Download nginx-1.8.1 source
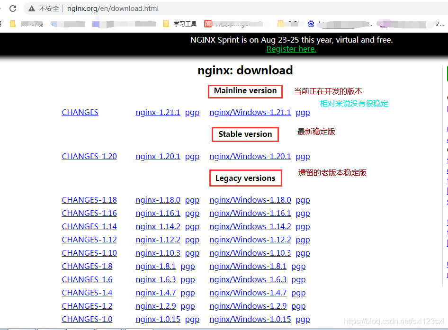Image resolution: width=448 pixels, height=330 pixels. [x=156, y=266]
